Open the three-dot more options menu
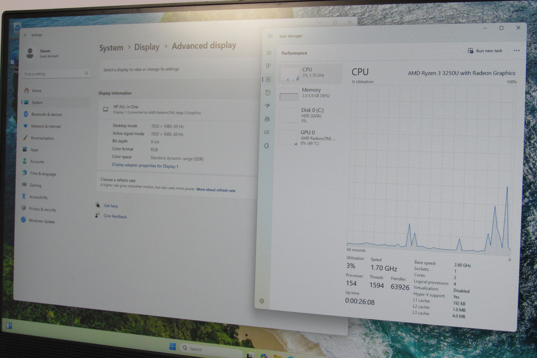This screenshot has width=537, height=358. point(516,51)
